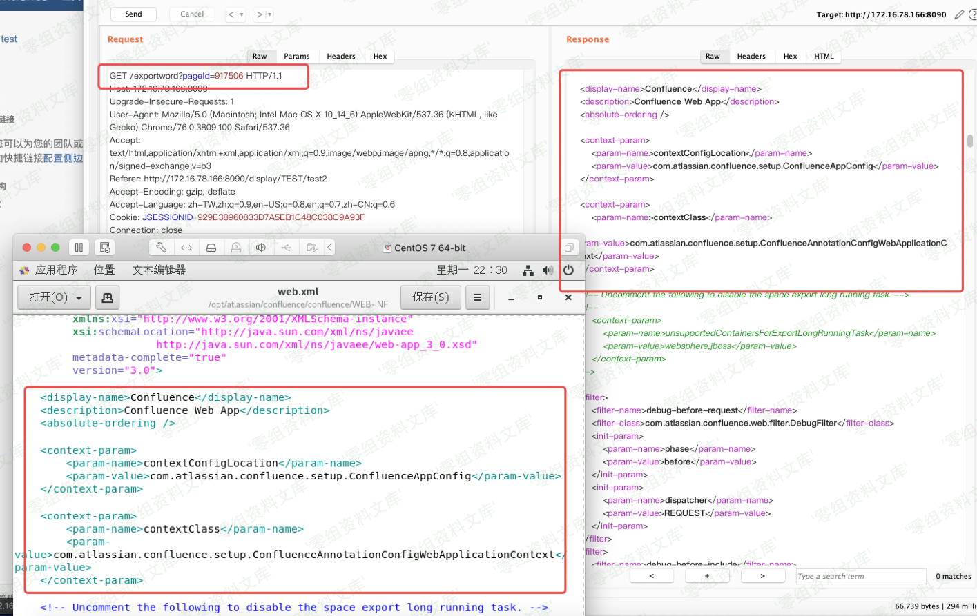Click the response pane vertical scrollbar

(970, 141)
